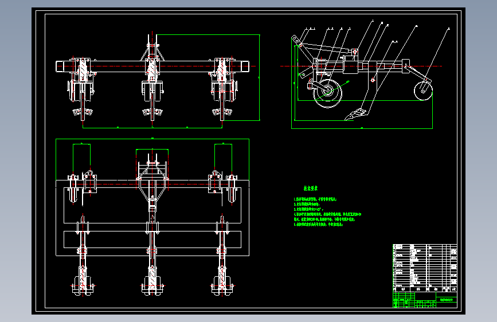Click the white parts list table
The width and height of the screenshot is (497, 322).
click(425, 268)
